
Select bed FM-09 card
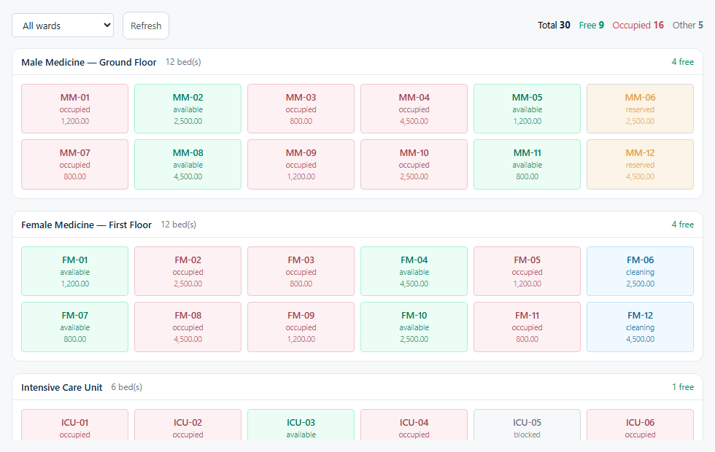pyautogui.click(x=301, y=327)
